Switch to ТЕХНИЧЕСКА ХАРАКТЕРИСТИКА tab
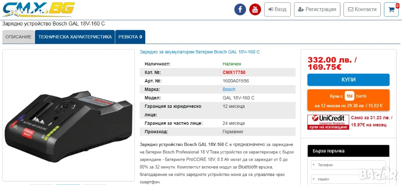 pos(75,37)
